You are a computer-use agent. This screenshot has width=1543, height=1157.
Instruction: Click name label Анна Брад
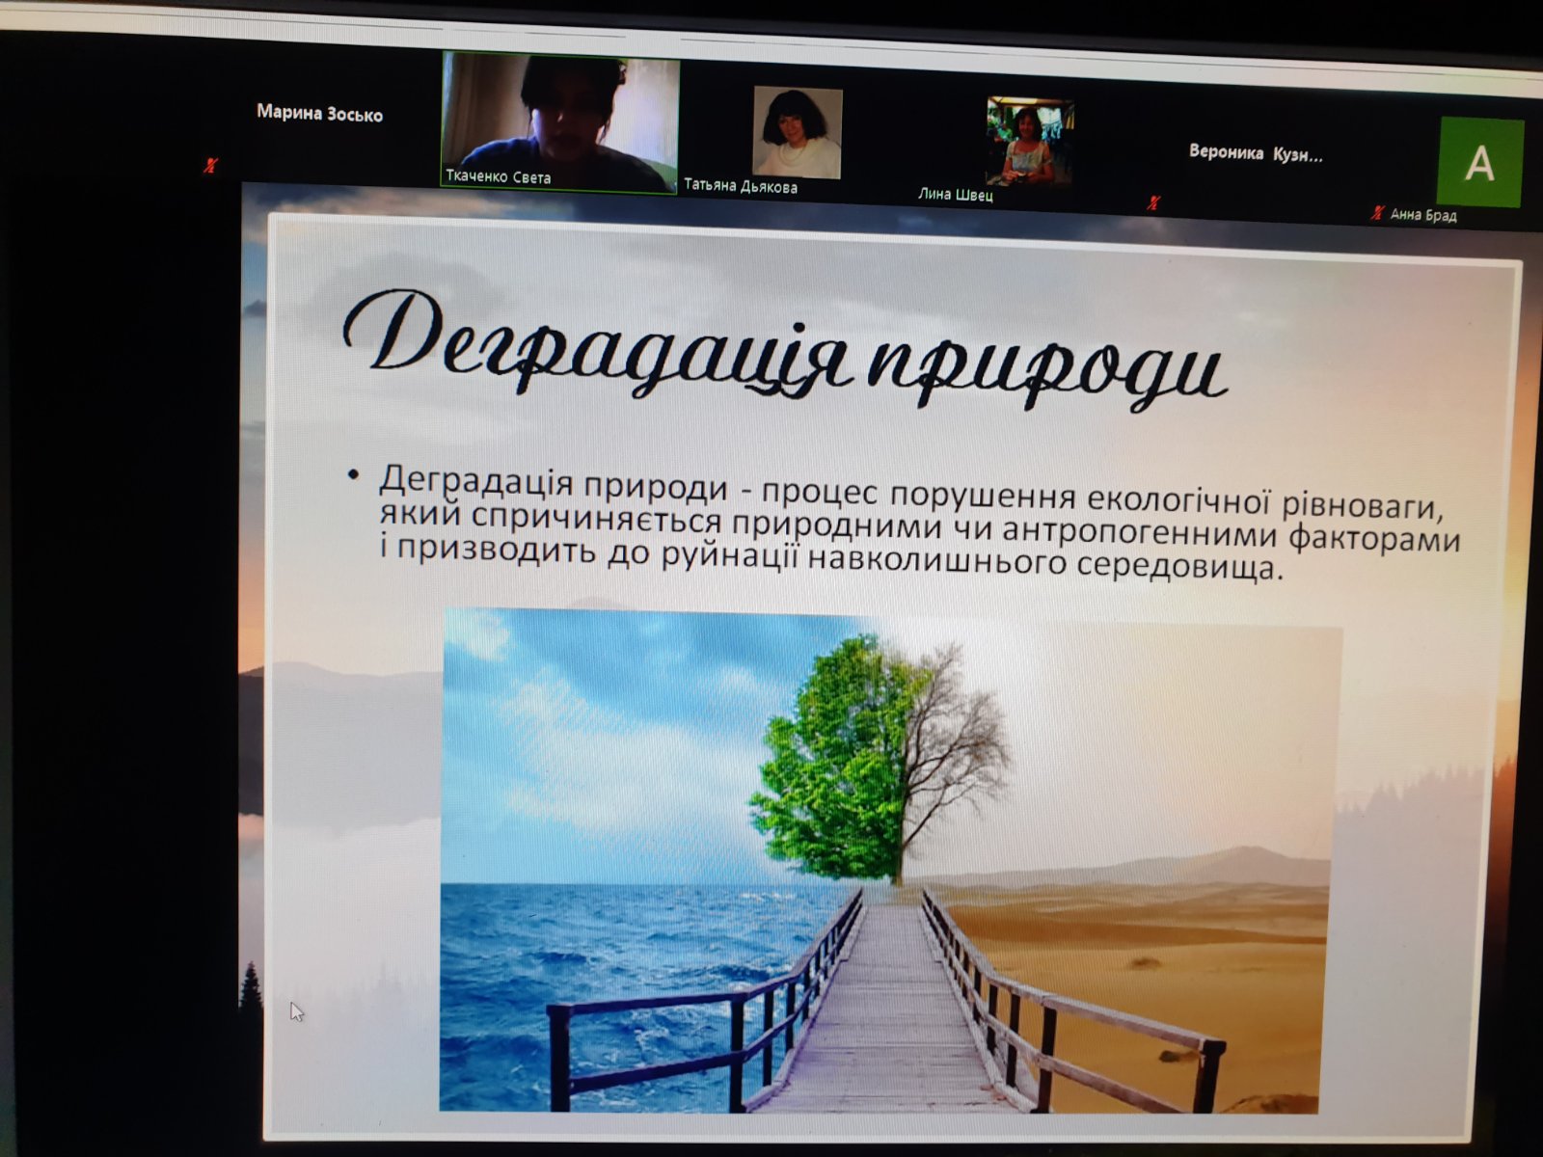(x=1423, y=215)
